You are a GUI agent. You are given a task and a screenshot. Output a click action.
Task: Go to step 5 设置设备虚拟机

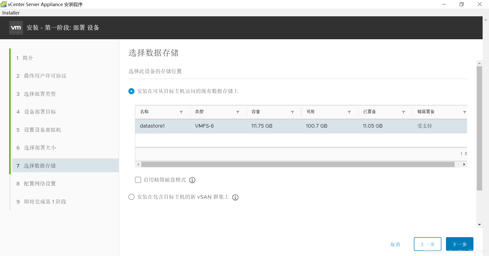click(65, 130)
